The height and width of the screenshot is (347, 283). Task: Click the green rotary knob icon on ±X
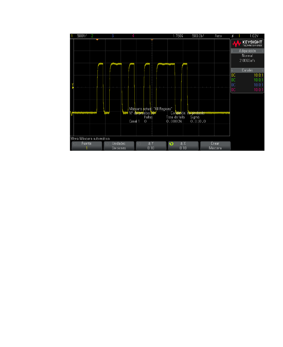pyautogui.click(x=171, y=144)
